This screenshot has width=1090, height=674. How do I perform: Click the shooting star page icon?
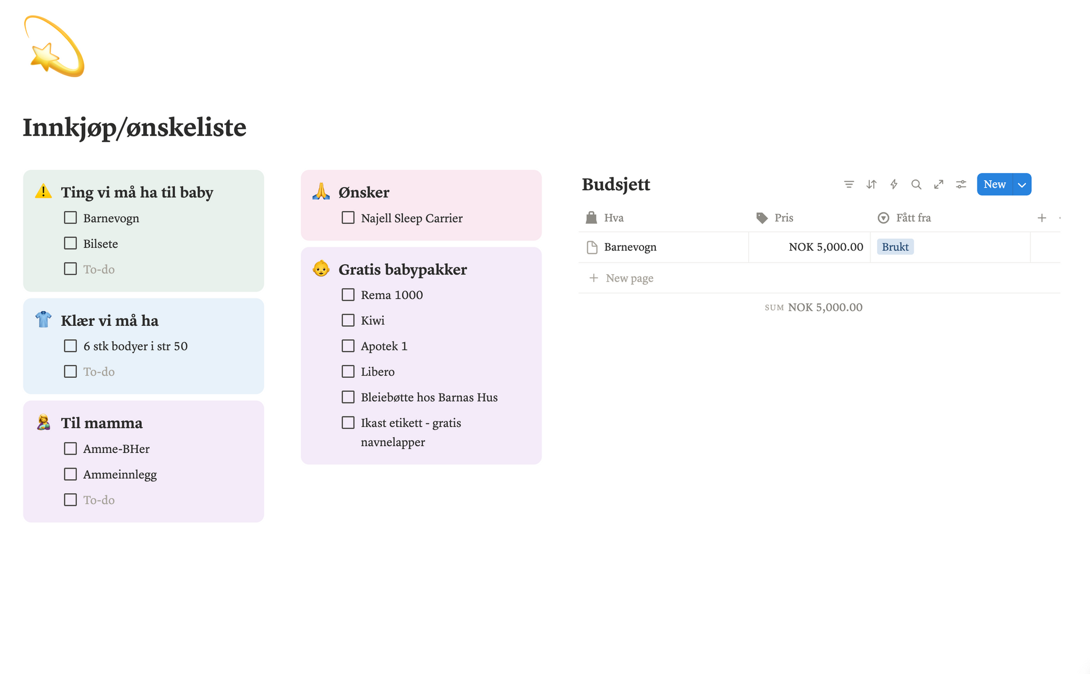pos(54,47)
